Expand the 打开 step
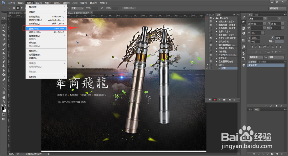Viewport: 288px width, 156px height. 219,68
